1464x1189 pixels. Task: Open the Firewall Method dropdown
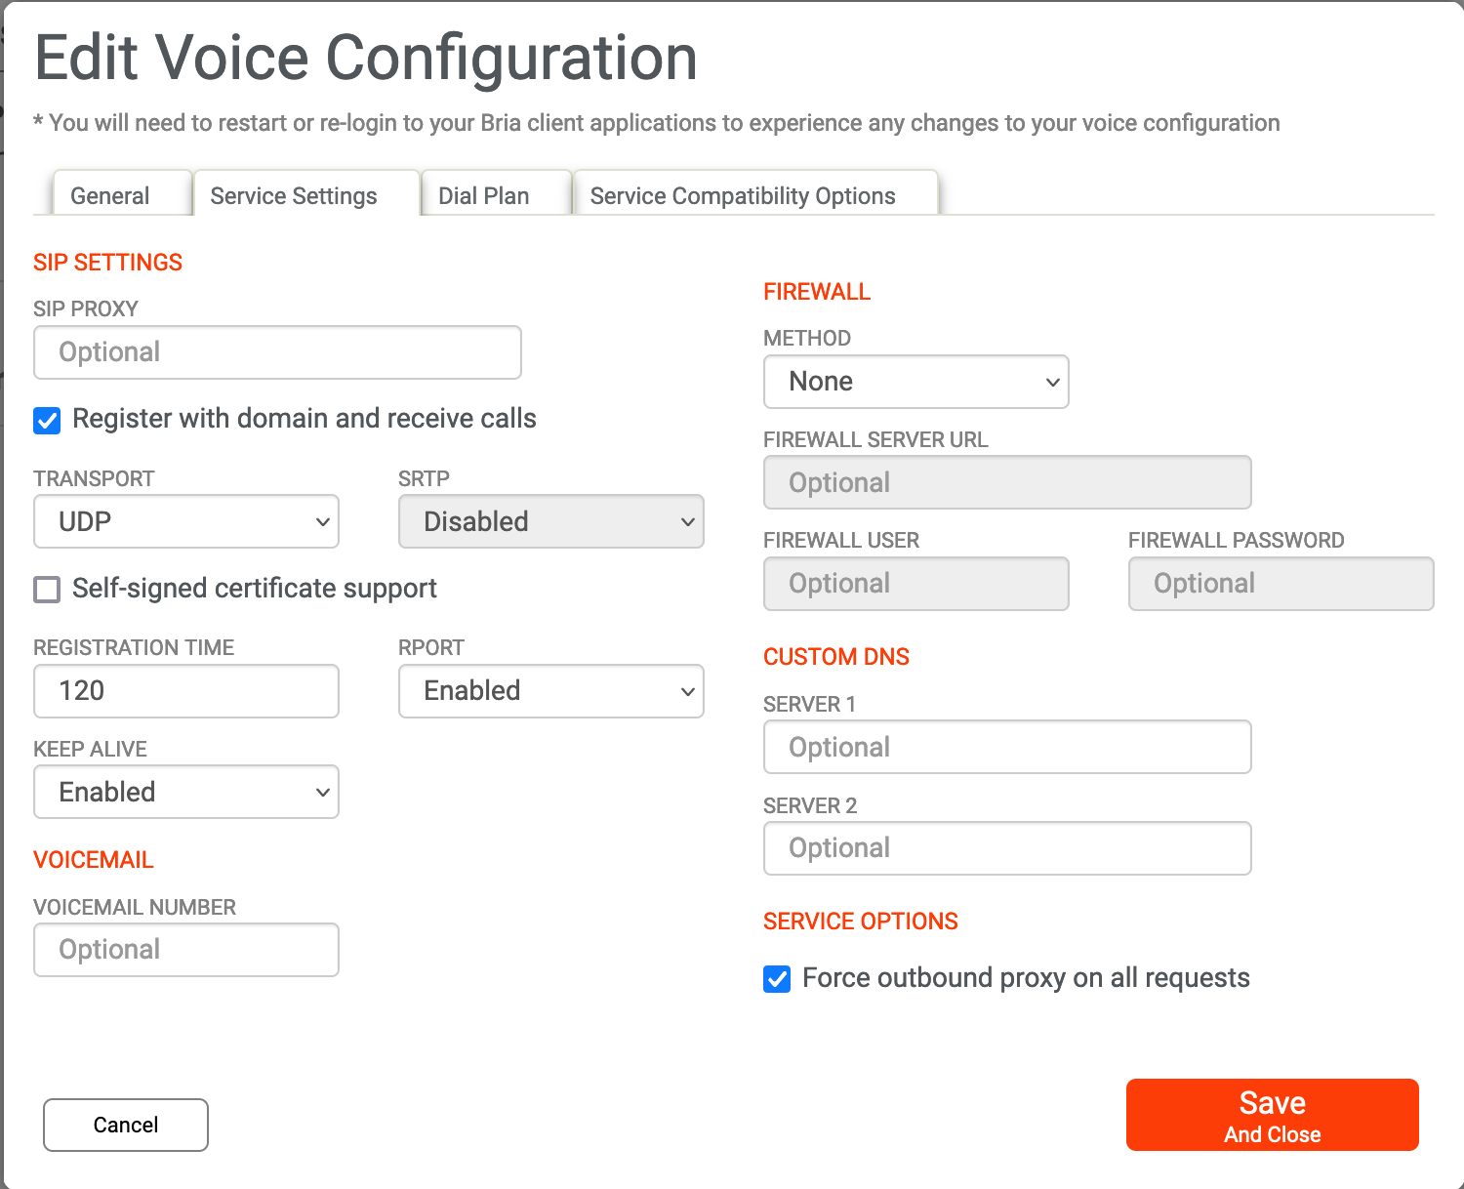(915, 382)
